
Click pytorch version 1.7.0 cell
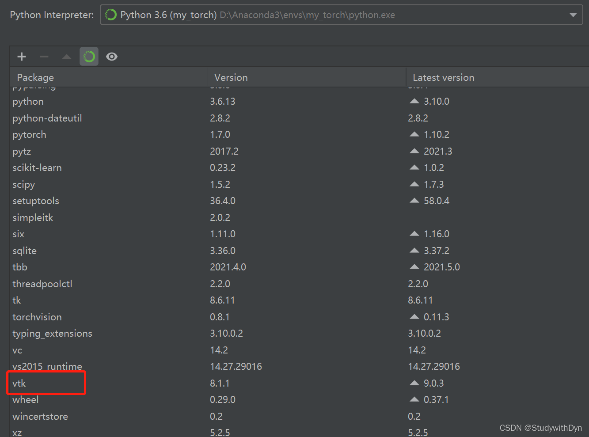coord(220,135)
